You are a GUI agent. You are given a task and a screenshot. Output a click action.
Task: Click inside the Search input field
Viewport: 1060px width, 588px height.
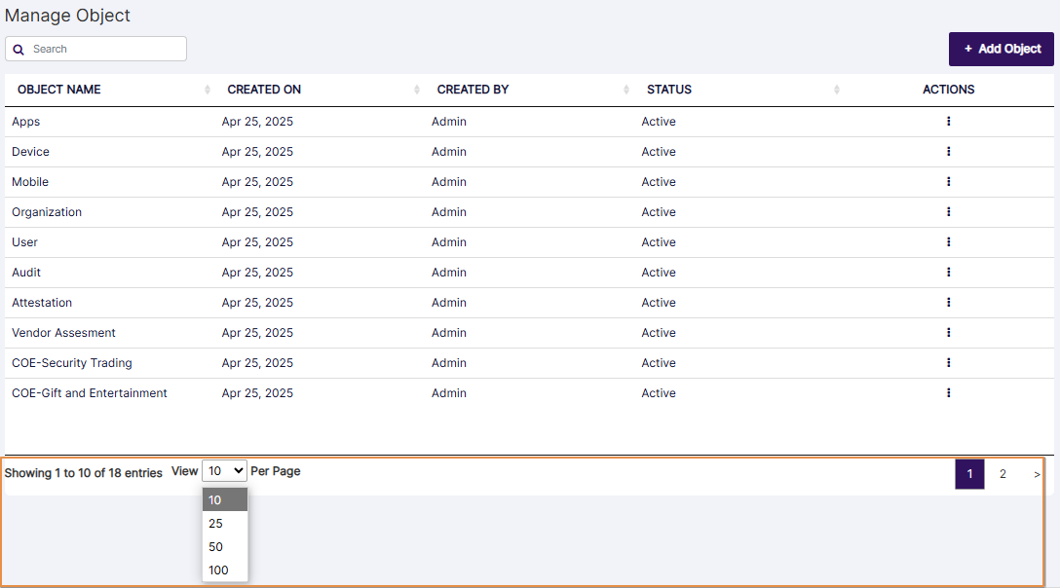pyautogui.click(x=107, y=49)
